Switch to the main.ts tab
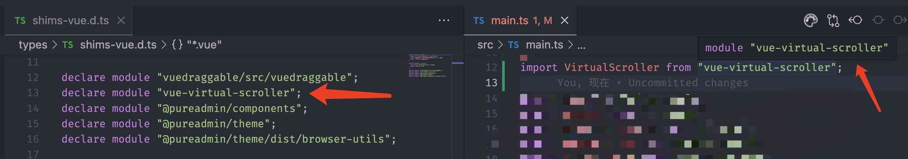The height and width of the screenshot is (159, 908). pos(509,21)
